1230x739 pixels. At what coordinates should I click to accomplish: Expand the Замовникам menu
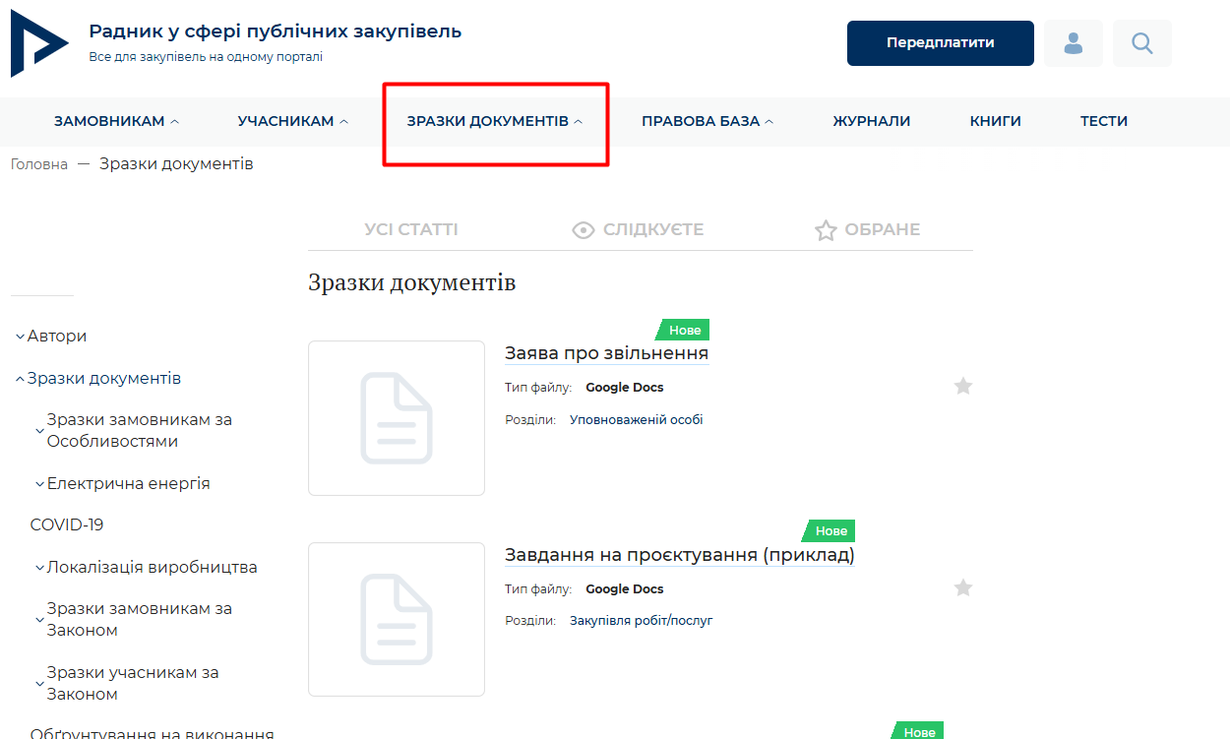[x=116, y=122]
